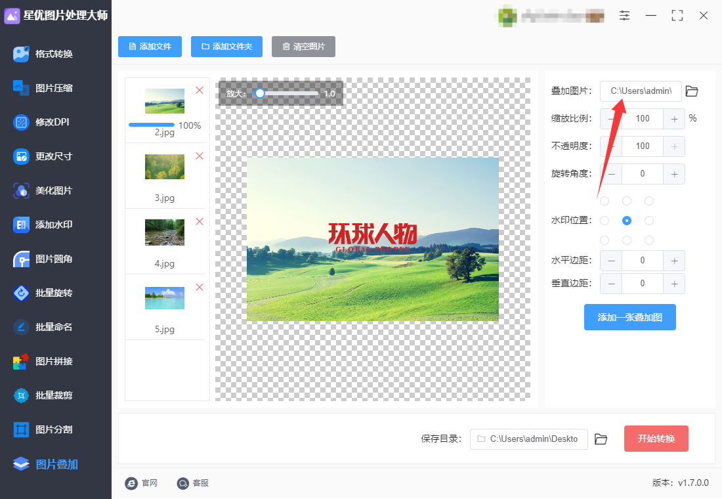Set watermark position to bottom-right
The width and height of the screenshot is (722, 499).
649,240
